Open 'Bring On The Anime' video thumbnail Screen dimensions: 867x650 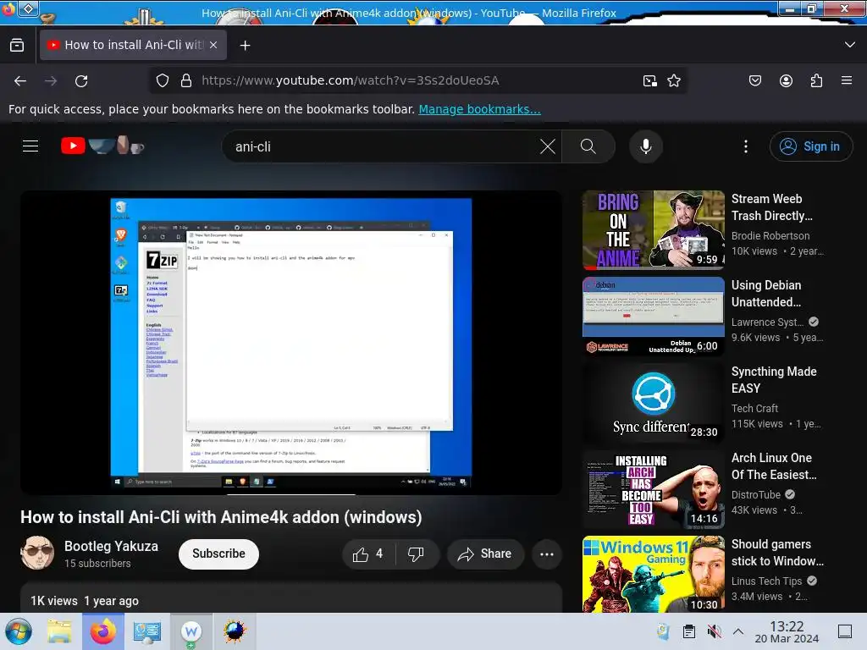(653, 230)
